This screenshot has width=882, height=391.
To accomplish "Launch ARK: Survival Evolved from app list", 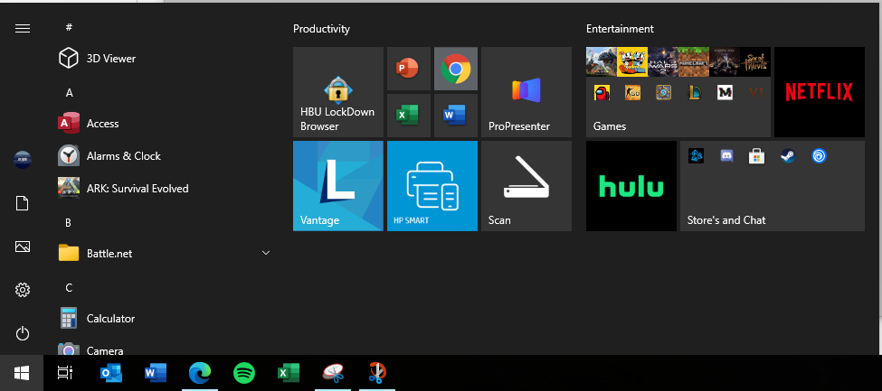I will [x=163, y=189].
